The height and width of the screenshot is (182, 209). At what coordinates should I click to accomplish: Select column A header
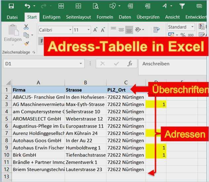point(38,83)
